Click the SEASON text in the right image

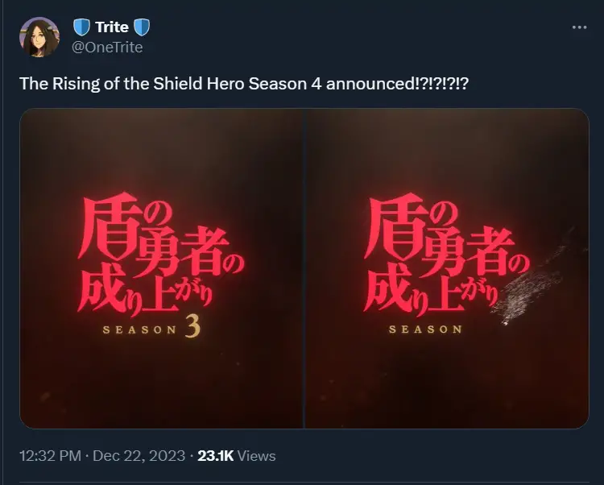point(425,330)
